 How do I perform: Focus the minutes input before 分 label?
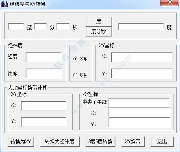[40, 27]
